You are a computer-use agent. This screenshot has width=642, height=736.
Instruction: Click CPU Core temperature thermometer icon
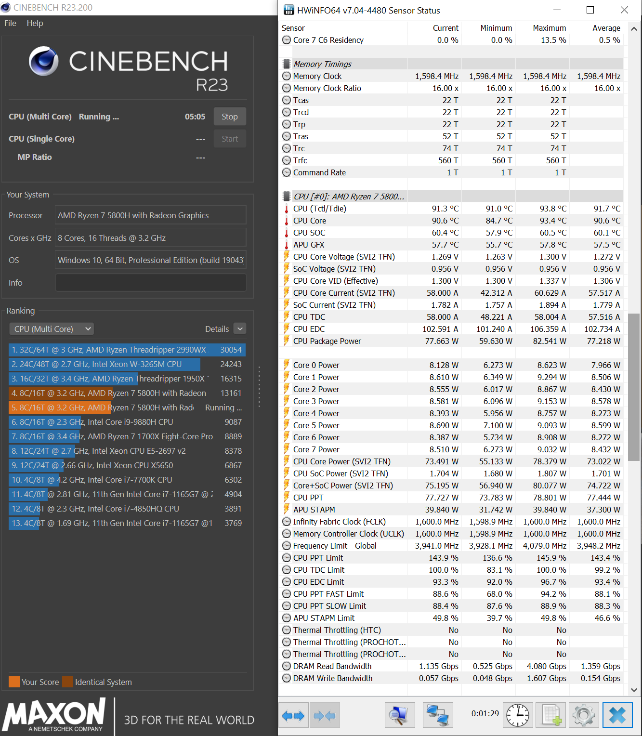pyautogui.click(x=287, y=221)
